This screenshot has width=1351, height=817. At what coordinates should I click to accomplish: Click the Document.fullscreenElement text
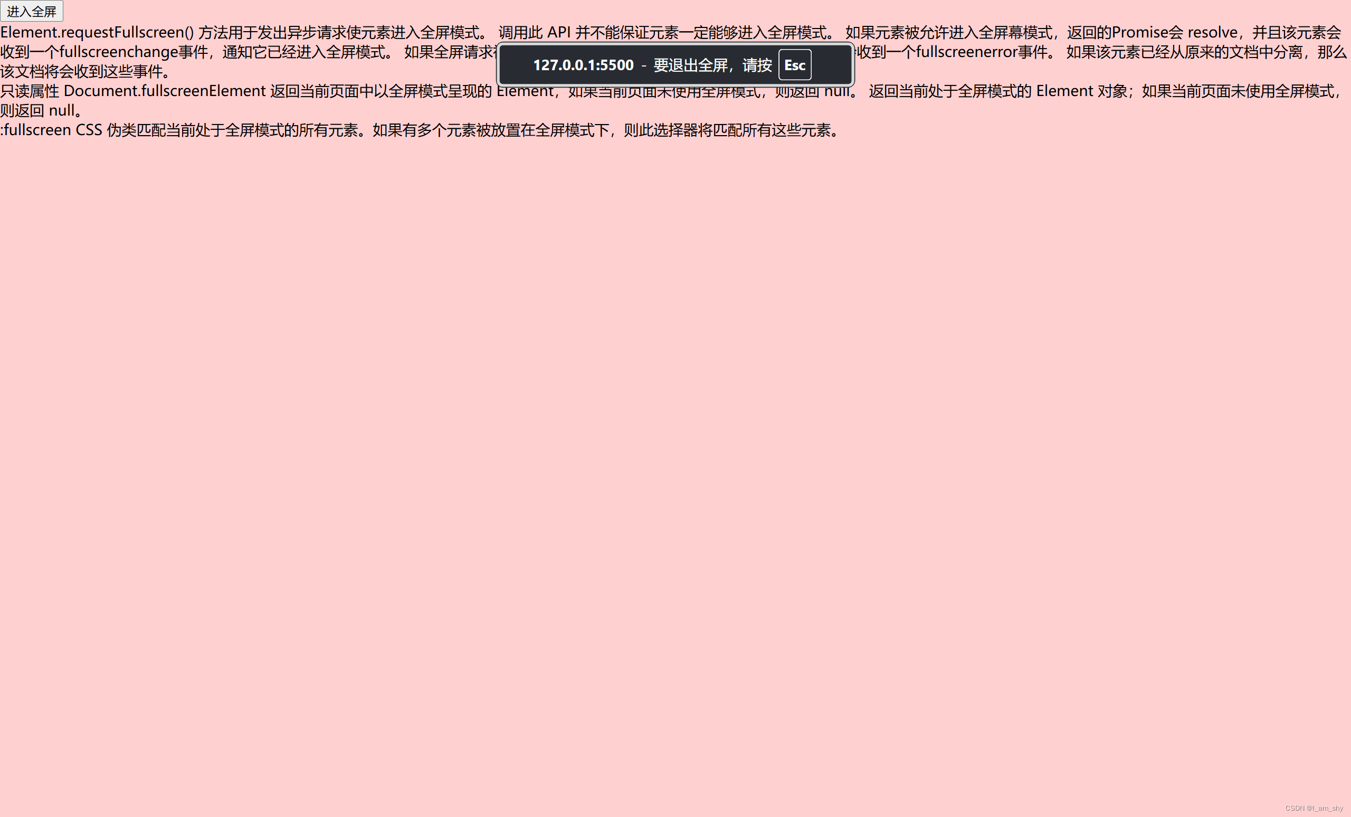[165, 91]
